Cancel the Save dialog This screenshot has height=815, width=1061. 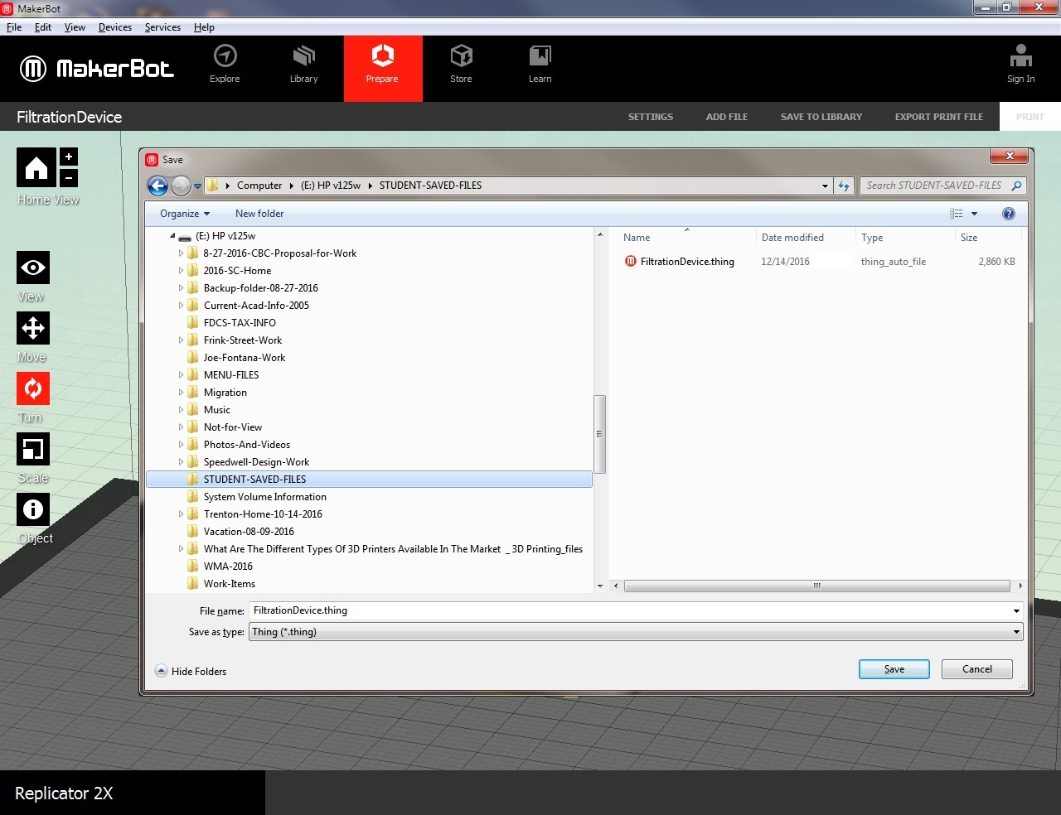pyautogui.click(x=977, y=669)
